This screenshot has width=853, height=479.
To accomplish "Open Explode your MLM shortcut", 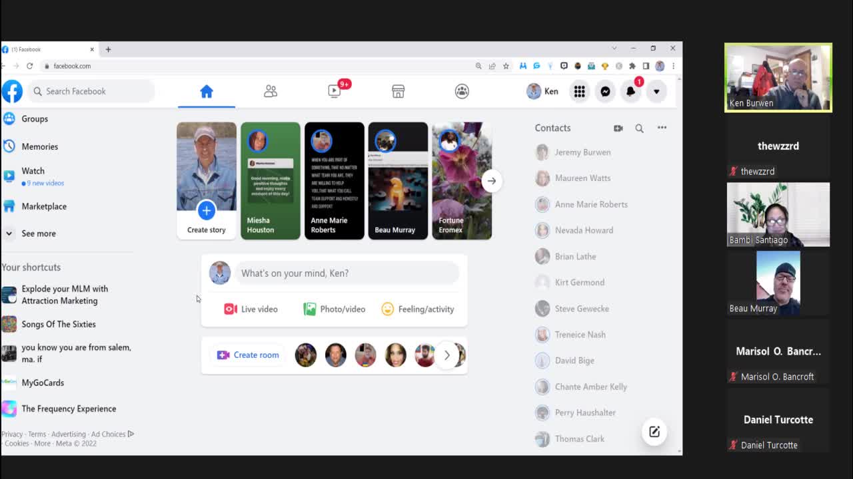I will [x=55, y=295].
